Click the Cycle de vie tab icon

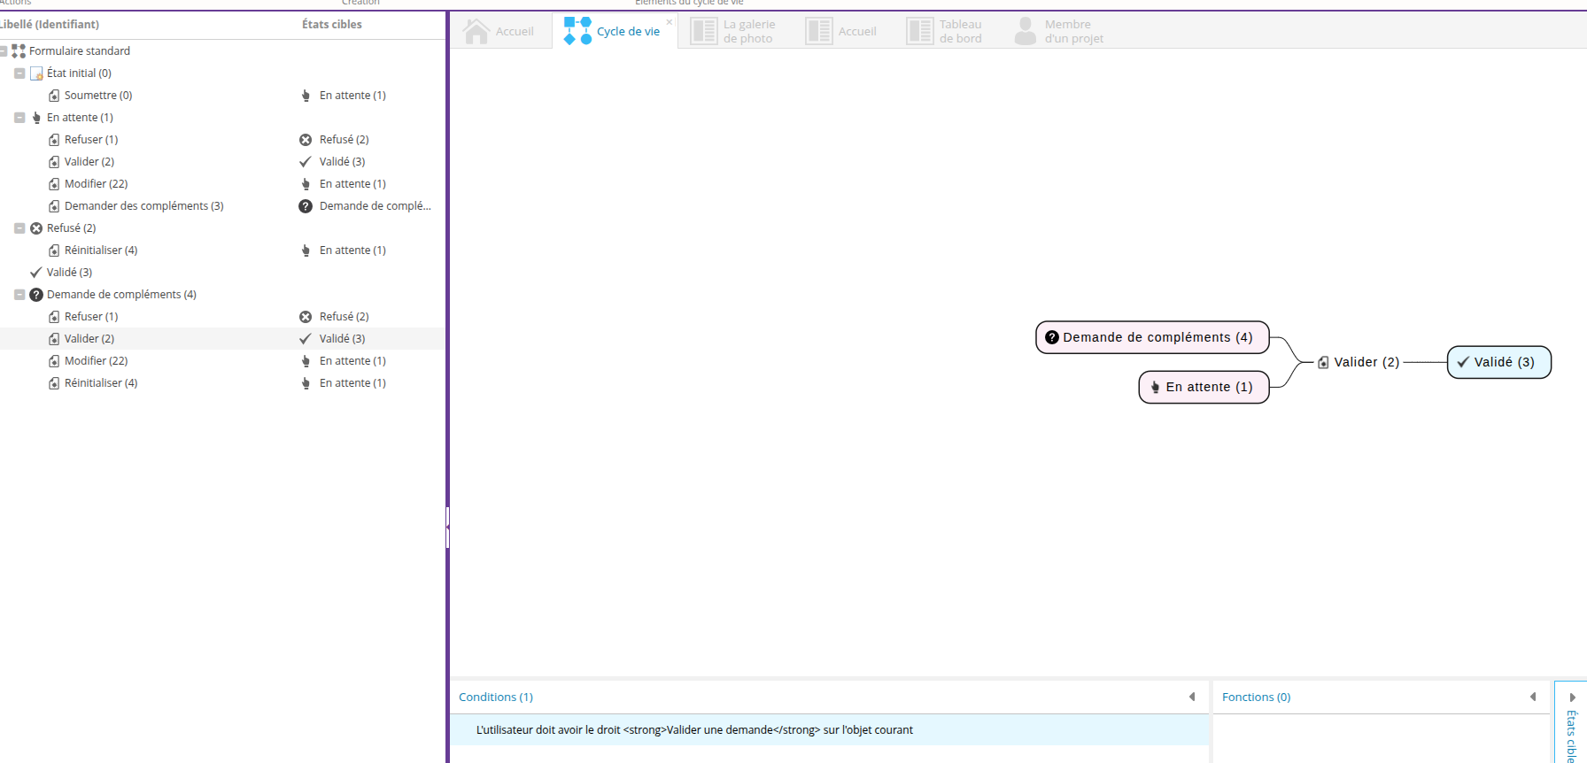point(577,31)
